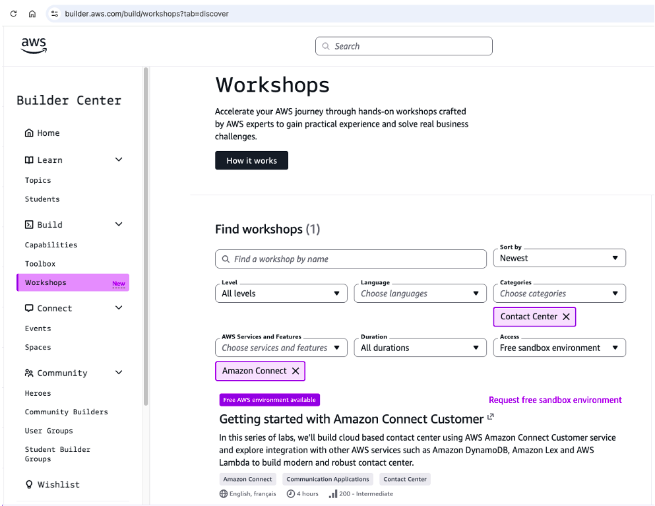655x506 pixels.
Task: Click Request free sandbox environment link
Action: [x=555, y=400]
